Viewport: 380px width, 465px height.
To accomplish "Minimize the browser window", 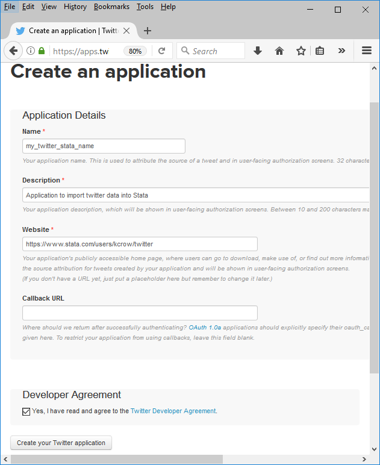I will click(310, 10).
